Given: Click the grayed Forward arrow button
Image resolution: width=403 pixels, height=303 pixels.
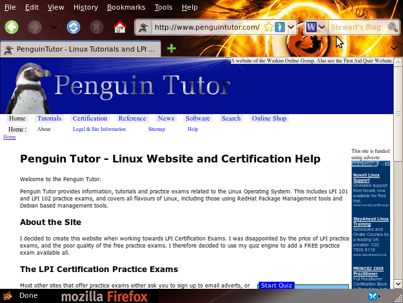Looking at the screenshot, I should (x=35, y=27).
